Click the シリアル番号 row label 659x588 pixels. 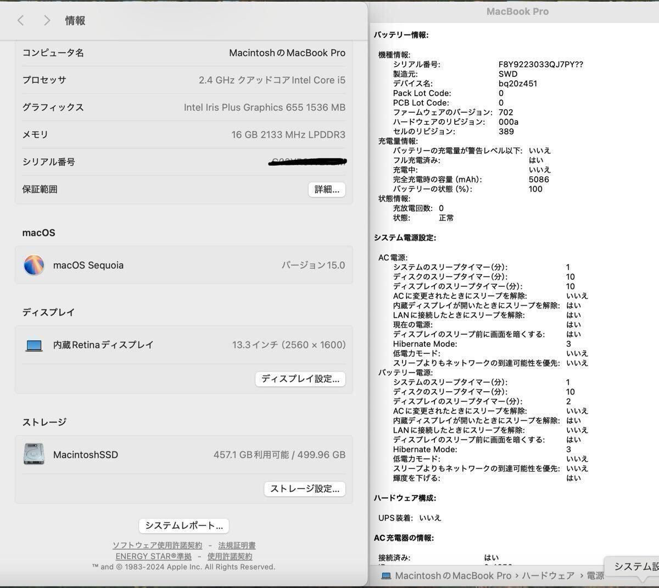[x=49, y=162]
